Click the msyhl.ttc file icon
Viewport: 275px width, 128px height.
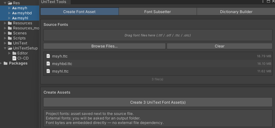pyautogui.click(x=48, y=71)
